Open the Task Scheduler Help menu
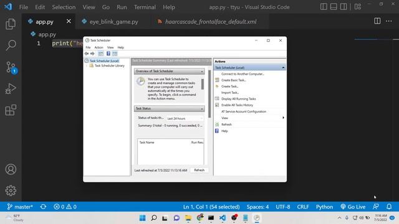The height and width of the screenshot is (224, 399). coord(120,47)
